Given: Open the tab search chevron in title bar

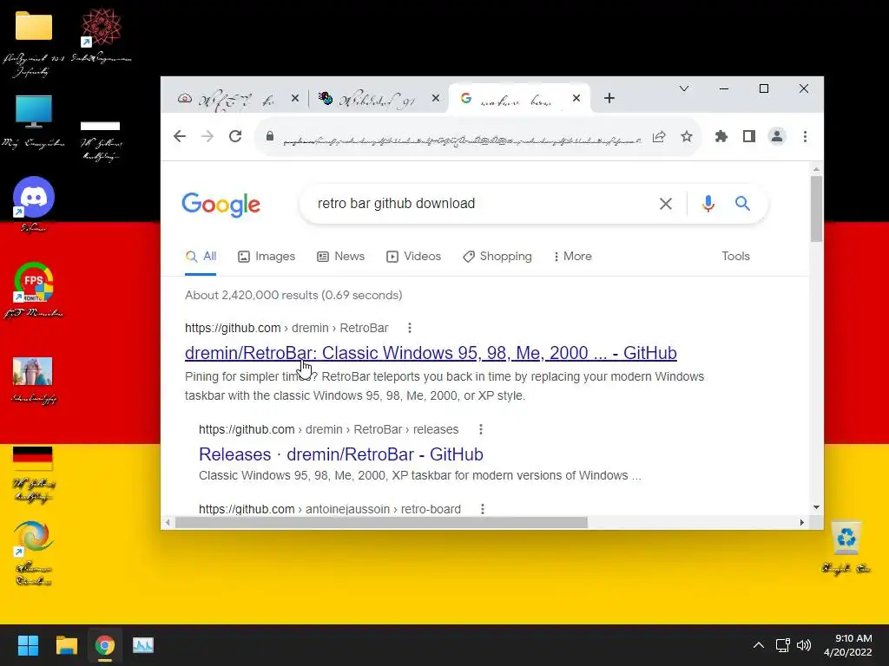Looking at the screenshot, I should (684, 89).
